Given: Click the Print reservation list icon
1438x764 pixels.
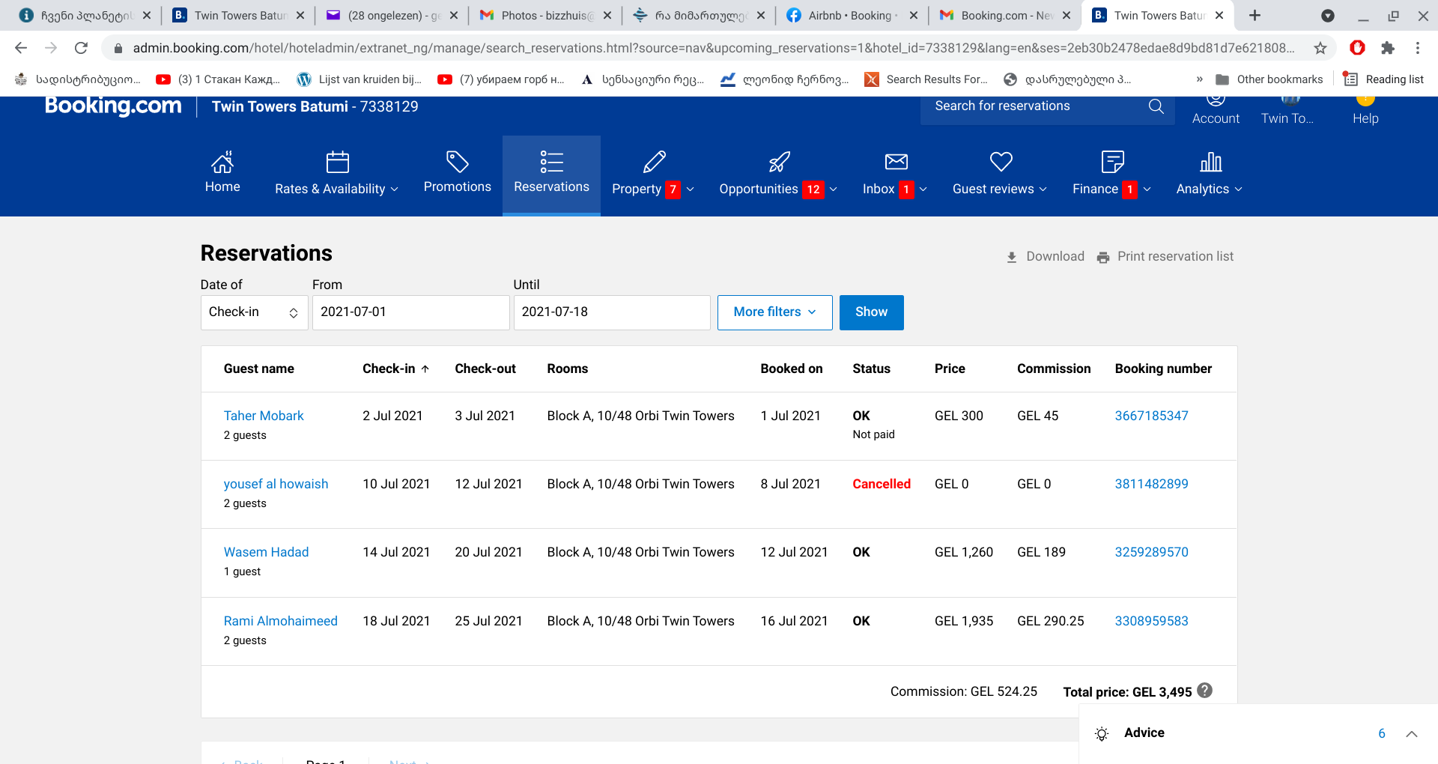Looking at the screenshot, I should [x=1103, y=257].
